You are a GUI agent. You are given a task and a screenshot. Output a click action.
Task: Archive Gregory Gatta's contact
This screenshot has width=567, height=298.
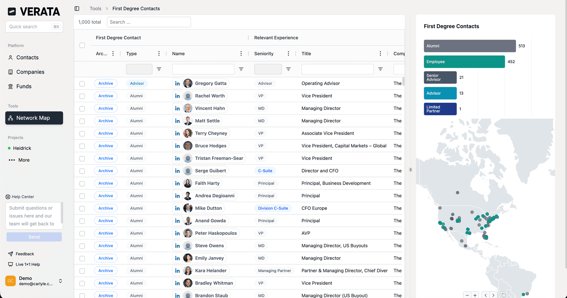(x=106, y=84)
